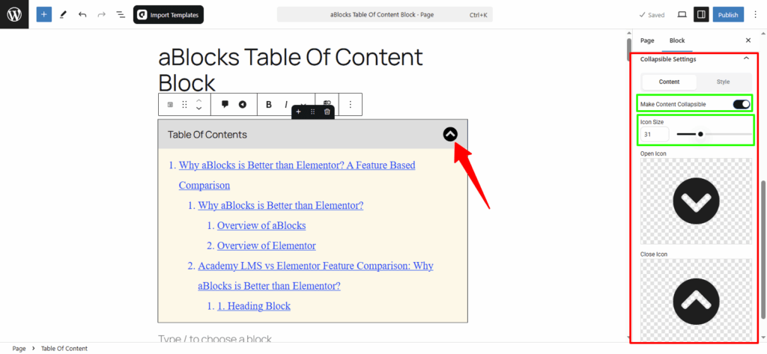Toggle Make Content Collapsible switch
Viewport: 767px width, 354px height.
[x=741, y=104]
